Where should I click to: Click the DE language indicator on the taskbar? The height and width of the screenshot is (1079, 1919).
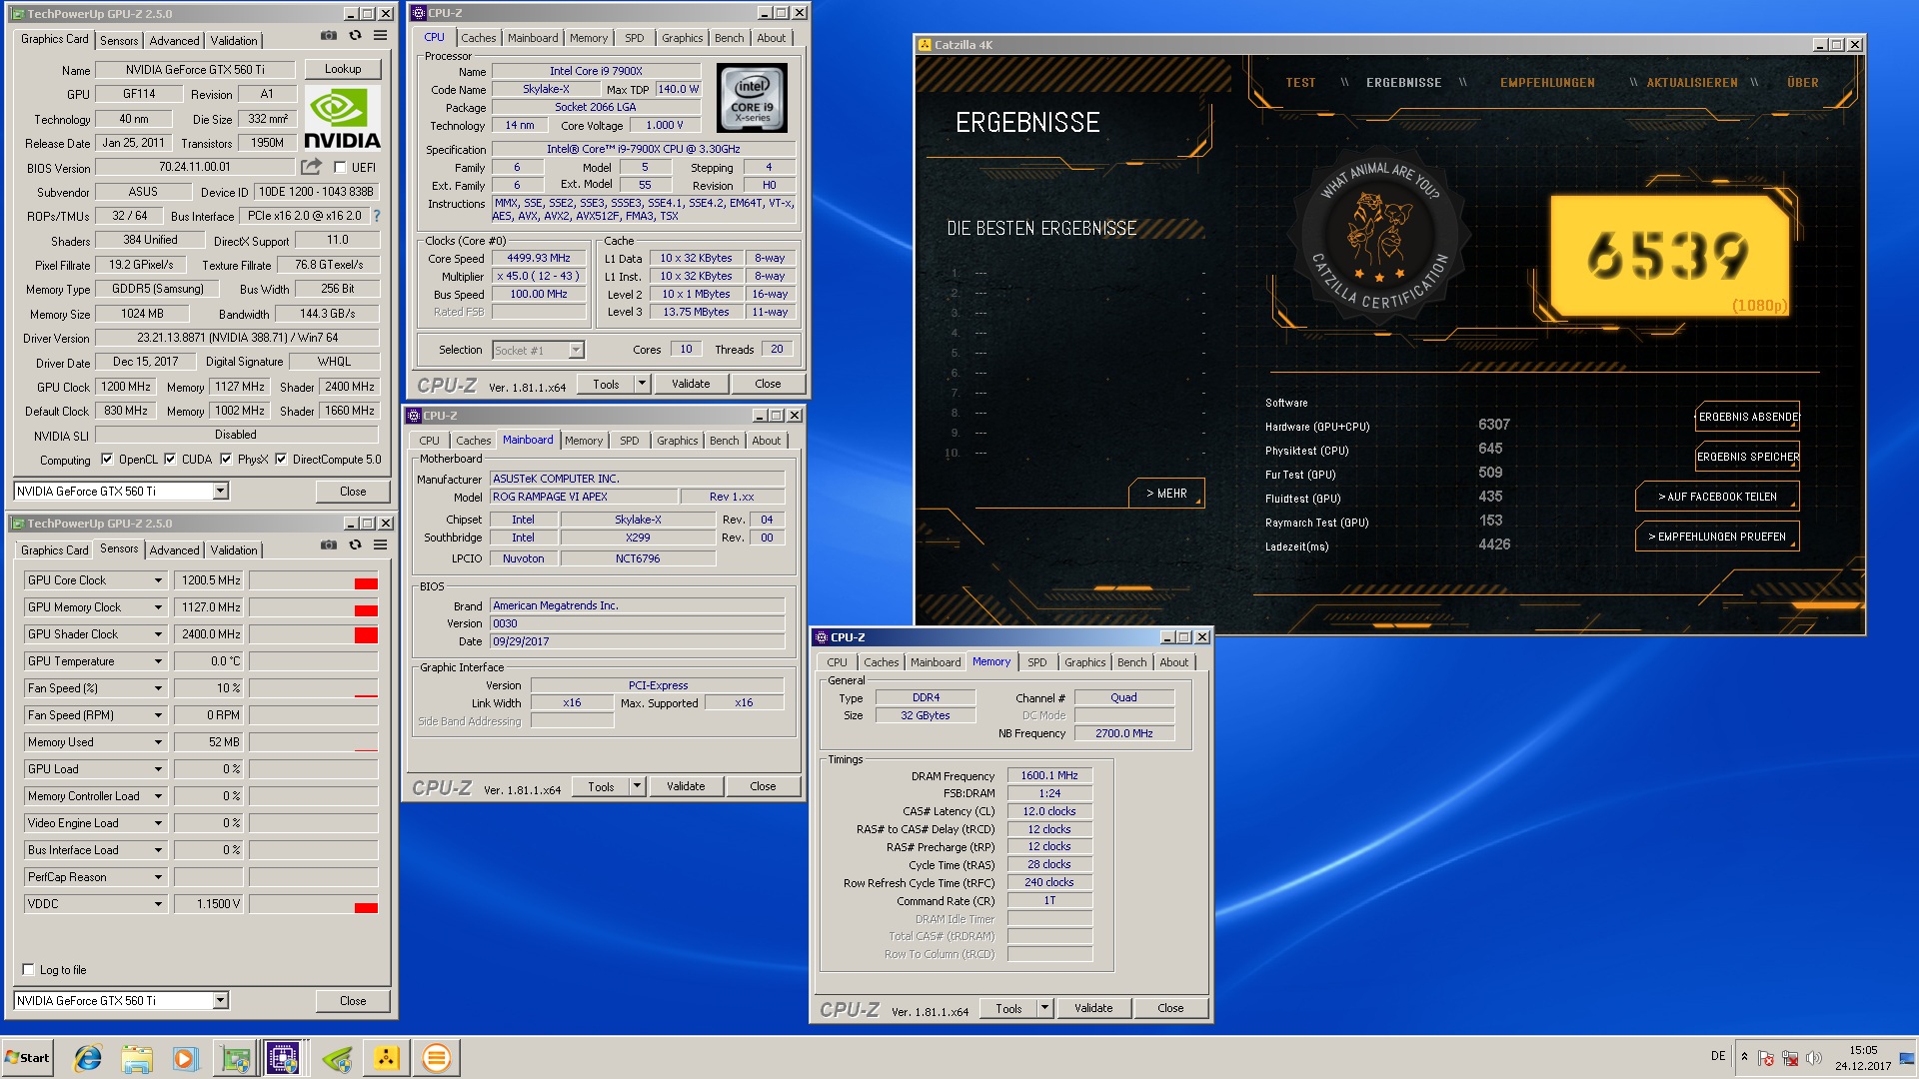tap(1718, 1056)
